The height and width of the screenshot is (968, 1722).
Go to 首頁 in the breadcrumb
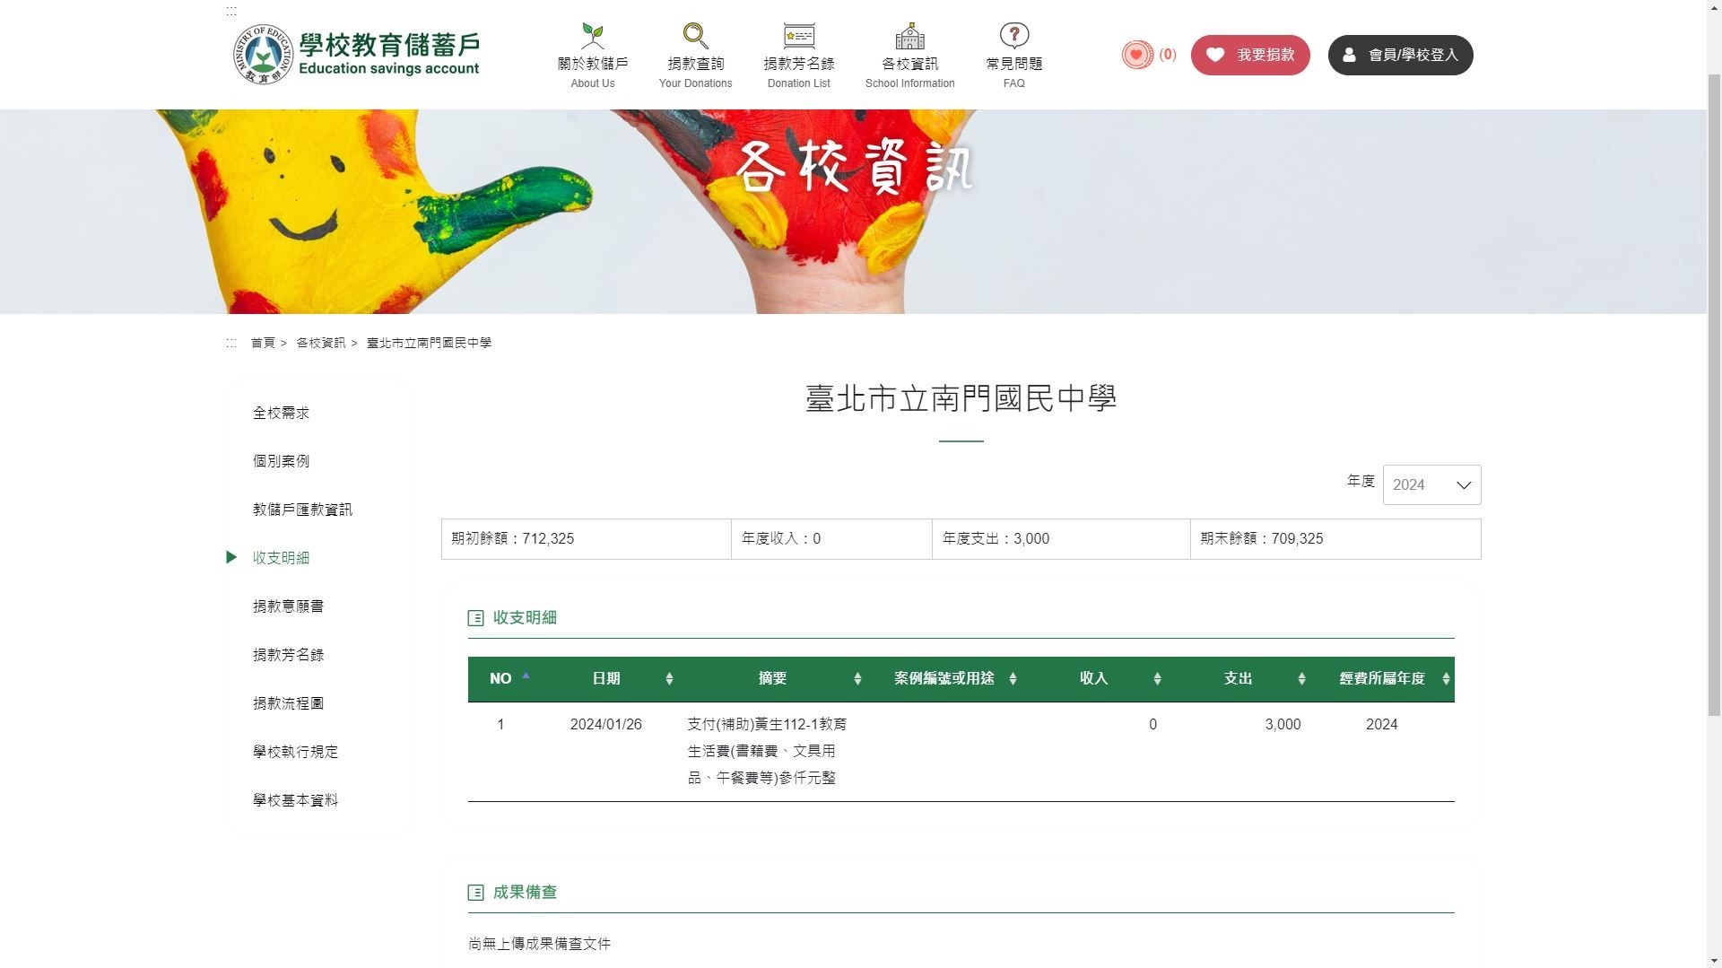pos(263,343)
